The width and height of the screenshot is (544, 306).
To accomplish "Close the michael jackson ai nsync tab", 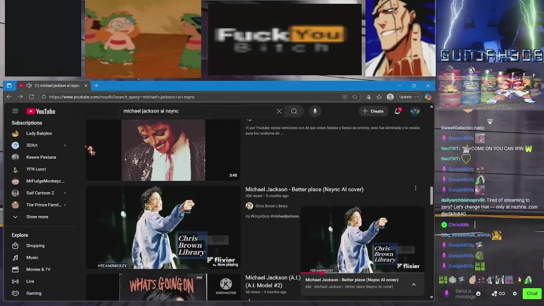I will pyautogui.click(x=86, y=85).
